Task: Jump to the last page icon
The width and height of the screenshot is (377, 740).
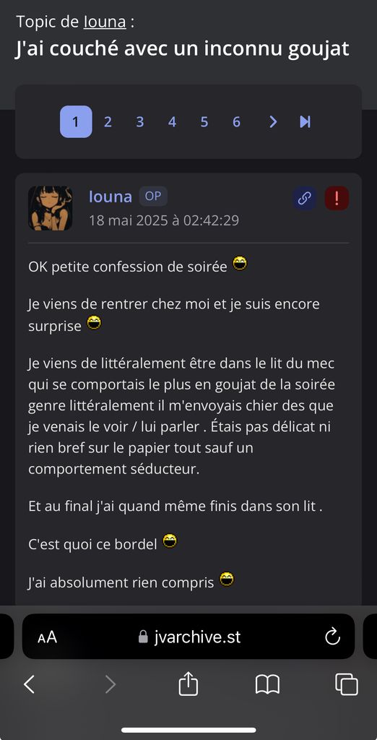Action: pos(305,121)
